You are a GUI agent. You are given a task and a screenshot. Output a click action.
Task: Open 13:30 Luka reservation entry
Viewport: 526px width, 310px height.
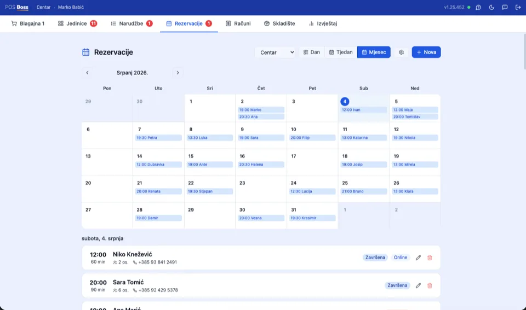coord(210,138)
